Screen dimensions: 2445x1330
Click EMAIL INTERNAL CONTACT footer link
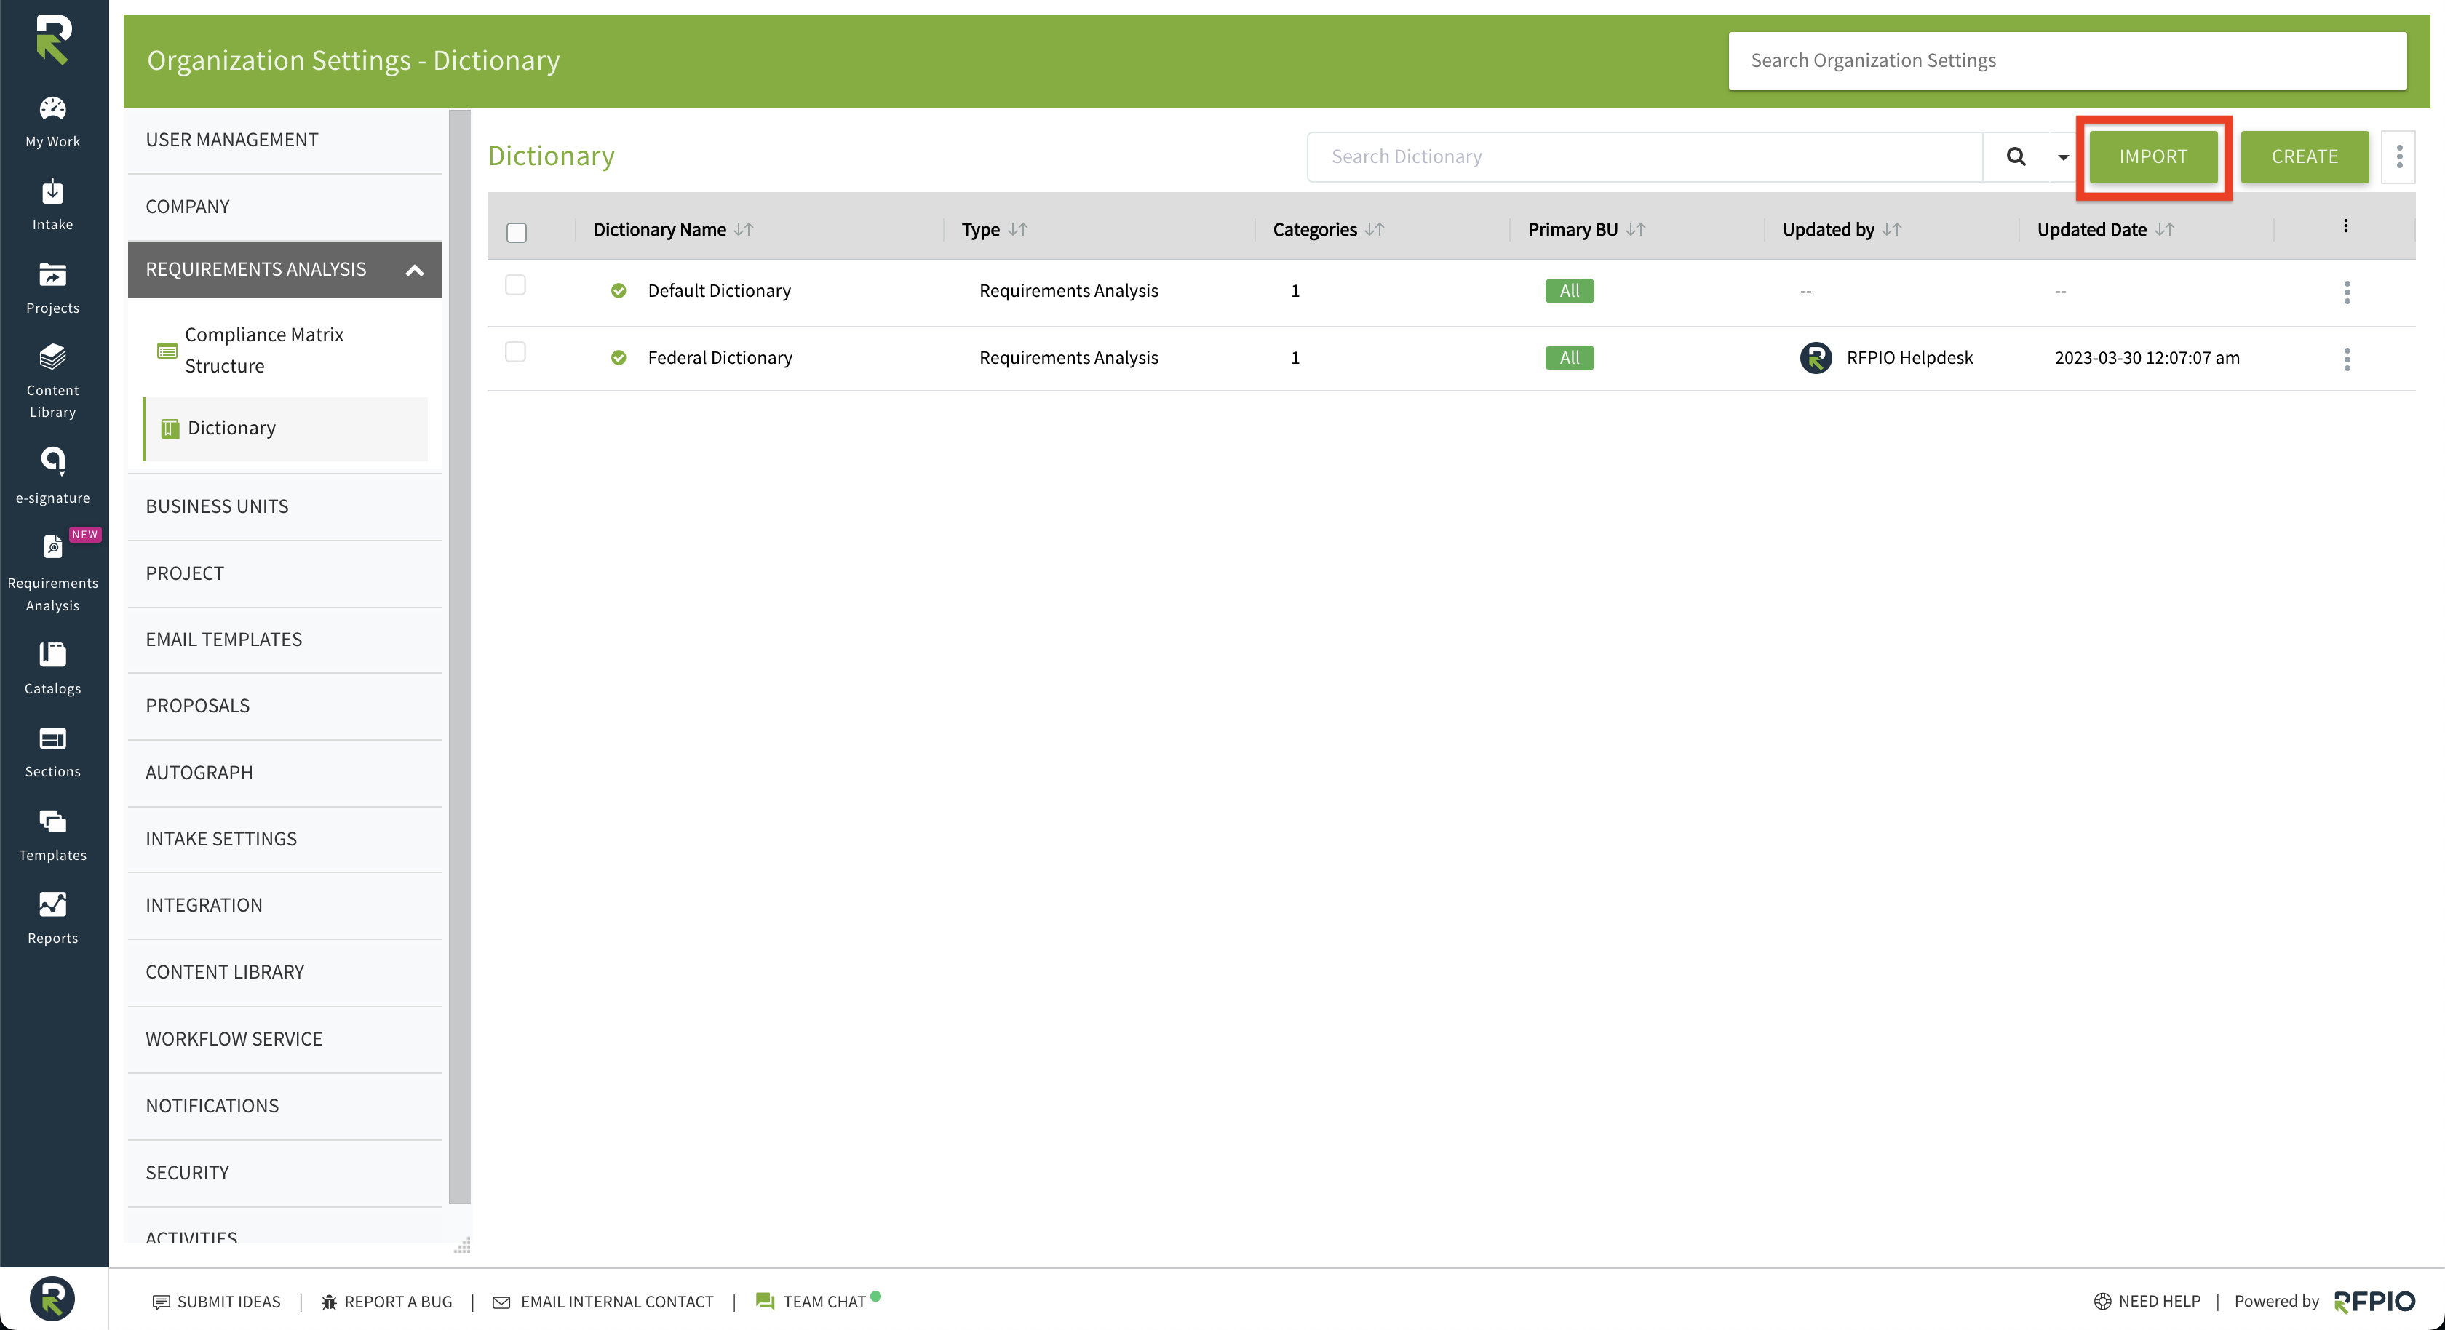point(604,1302)
